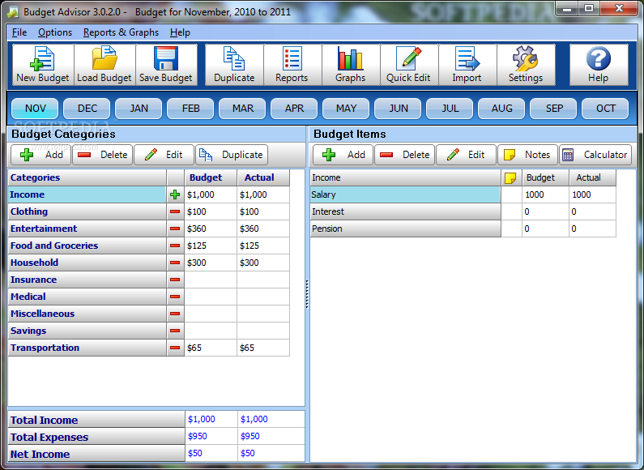This screenshot has height=470, width=644.
Task: Click the red minus icon beside Household
Action: tap(175, 263)
